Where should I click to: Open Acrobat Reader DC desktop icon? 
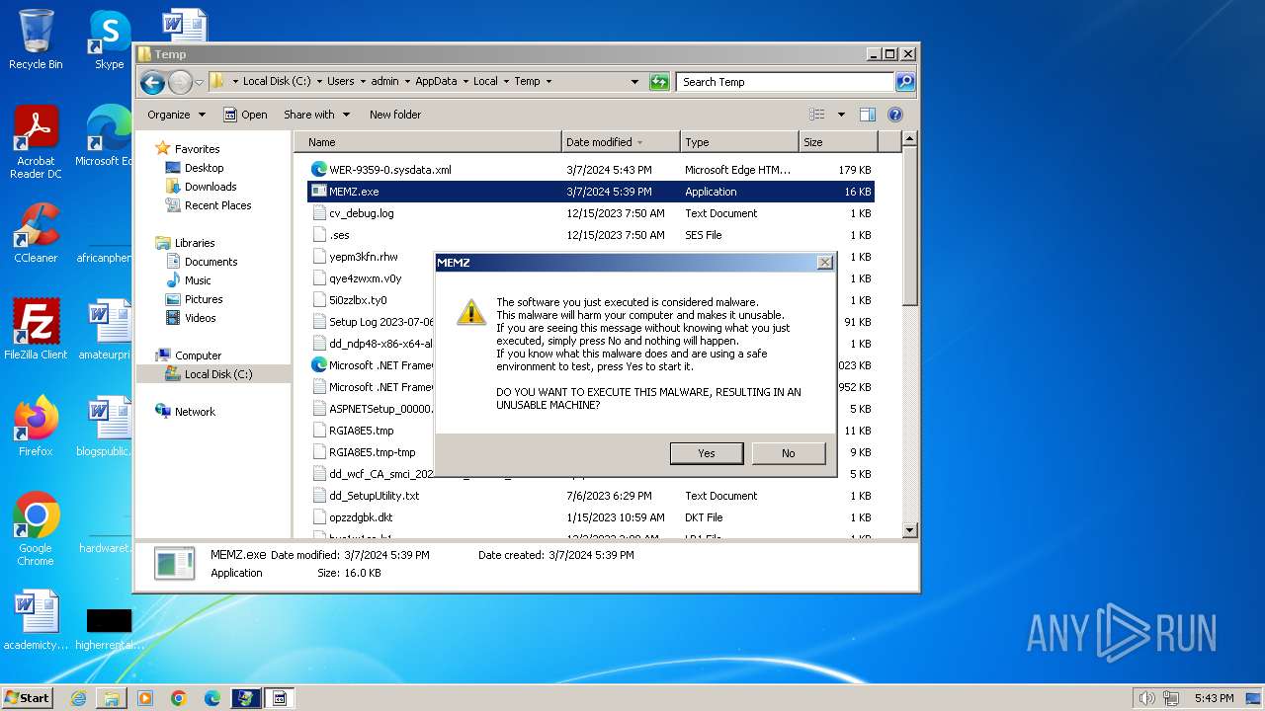pos(36,142)
